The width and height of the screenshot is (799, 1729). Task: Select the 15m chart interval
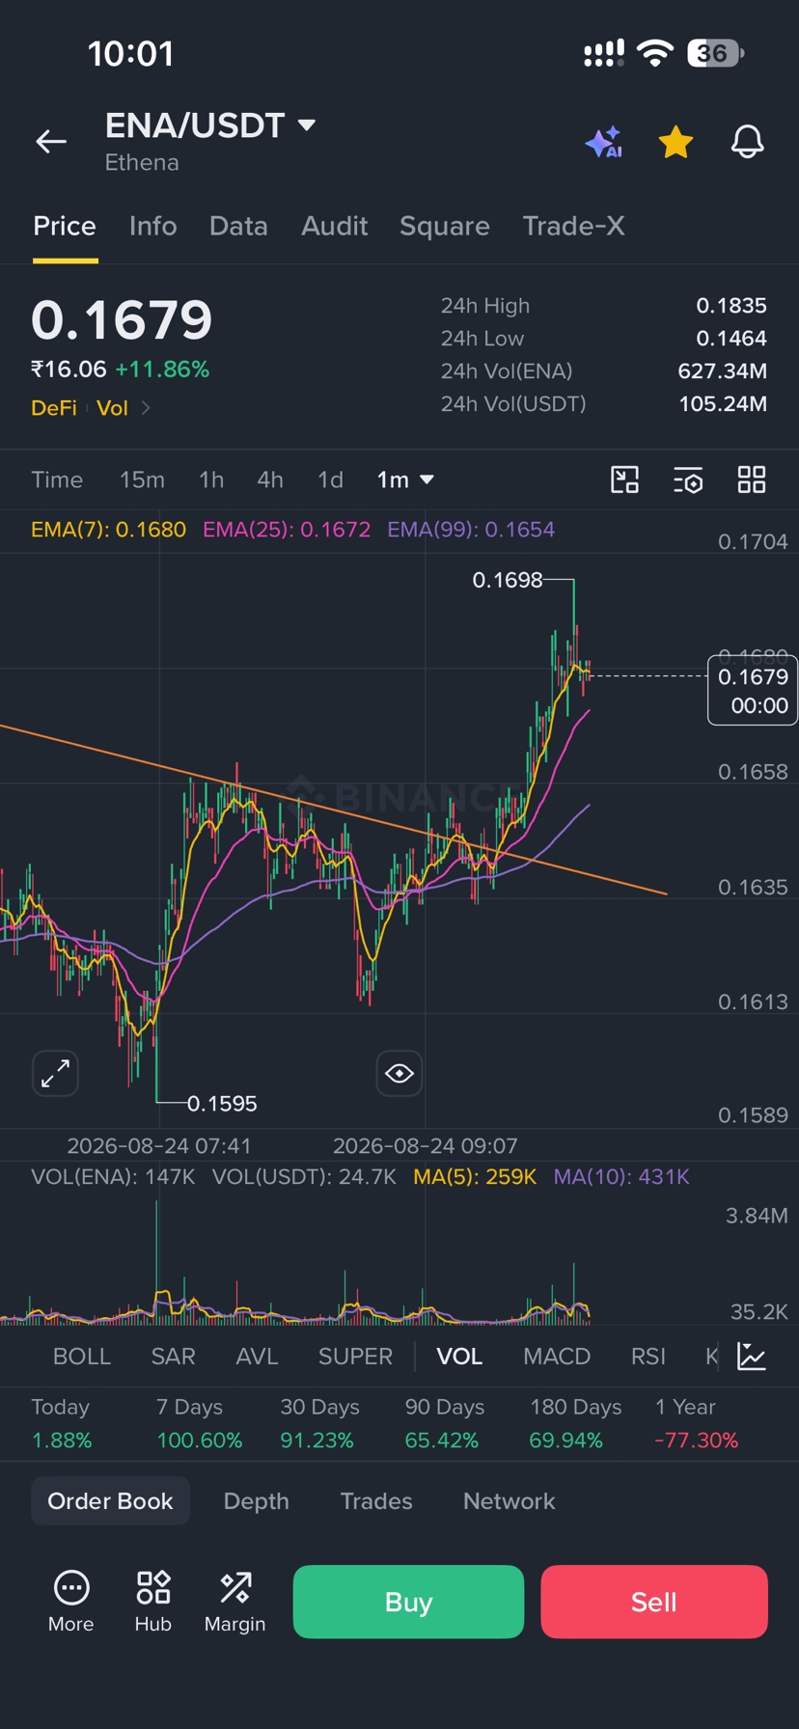[142, 480]
